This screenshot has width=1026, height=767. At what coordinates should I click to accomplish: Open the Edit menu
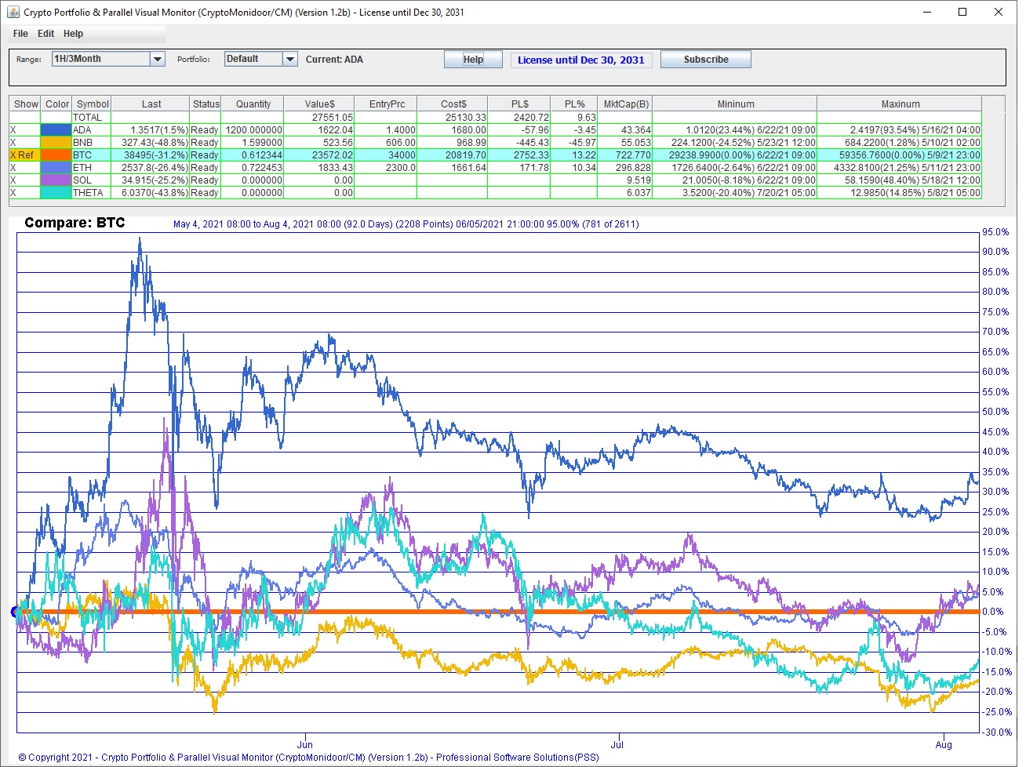tap(46, 34)
